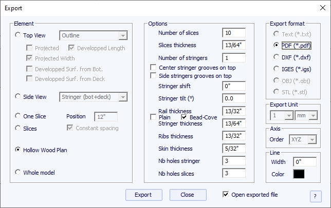Open the mm export unit dropdown
Viewport: 331px width, 208px height.
[x=306, y=115]
